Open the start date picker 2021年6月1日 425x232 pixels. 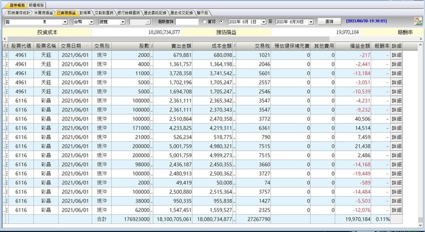click(263, 22)
